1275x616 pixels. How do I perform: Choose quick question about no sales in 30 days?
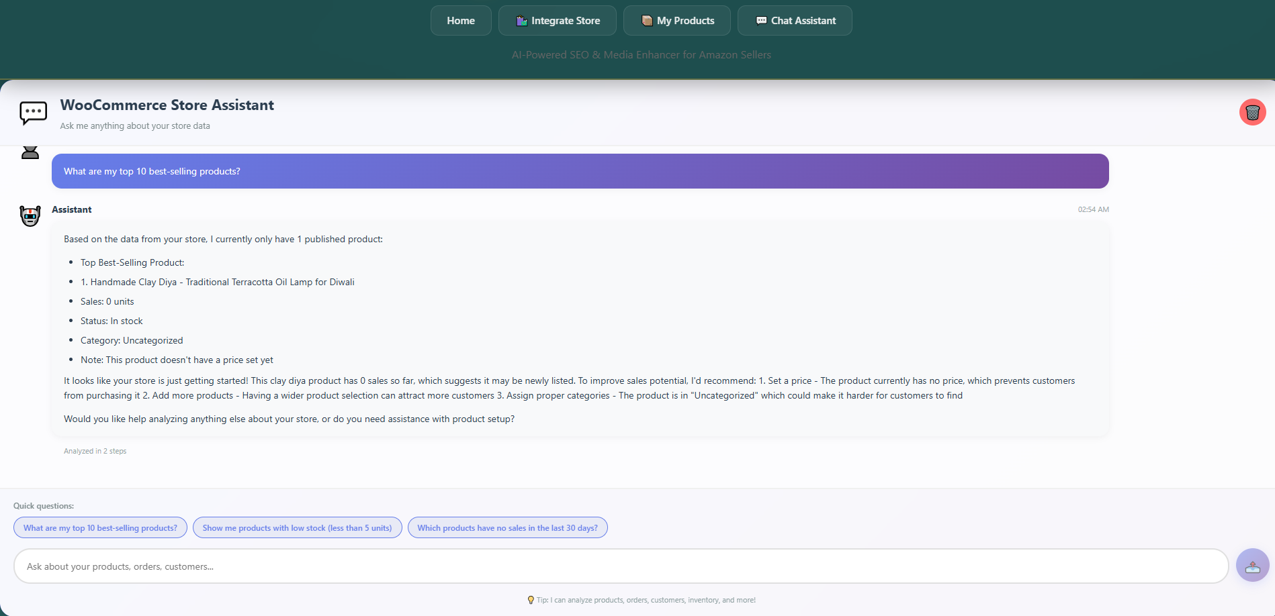[x=507, y=527]
